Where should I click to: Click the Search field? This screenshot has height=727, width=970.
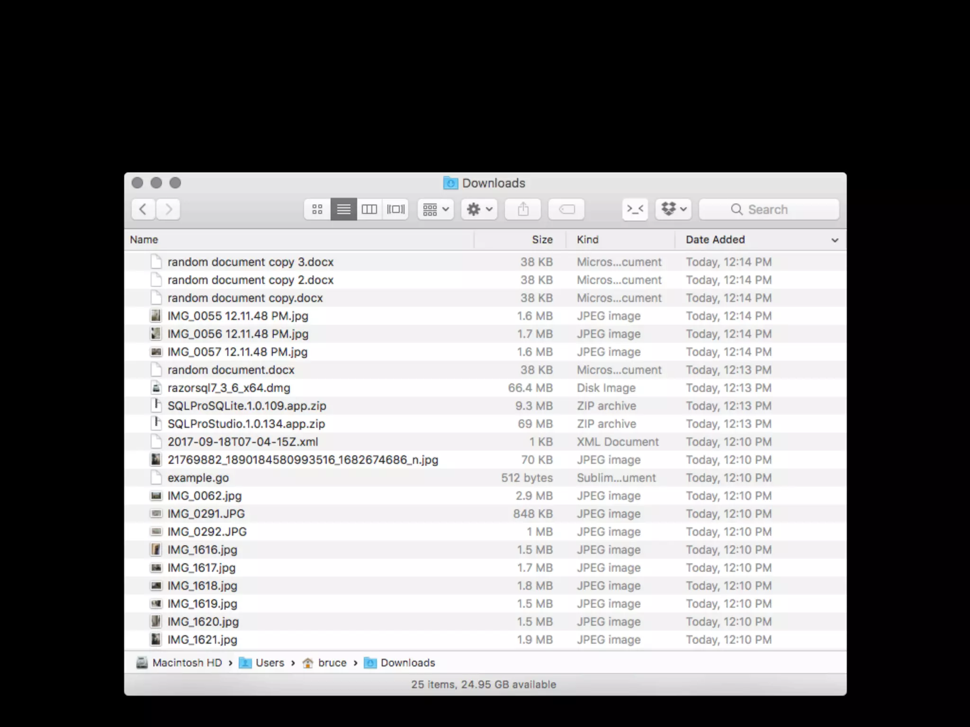769,209
